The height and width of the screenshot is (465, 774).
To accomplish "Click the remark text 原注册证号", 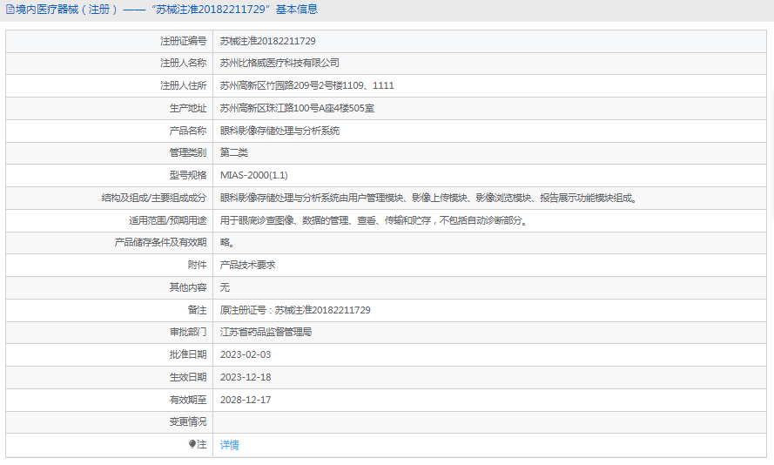I will point(295,310).
